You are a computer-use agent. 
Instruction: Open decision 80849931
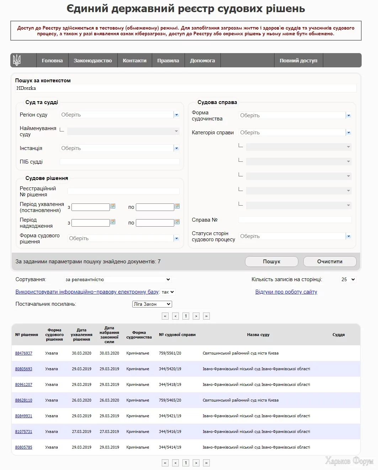(x=23, y=416)
